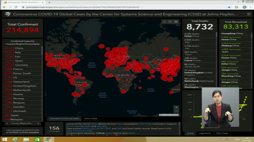Open the CDC data source link
Image resolution: width=254 pixels, height=142 pixels.
(93, 129)
